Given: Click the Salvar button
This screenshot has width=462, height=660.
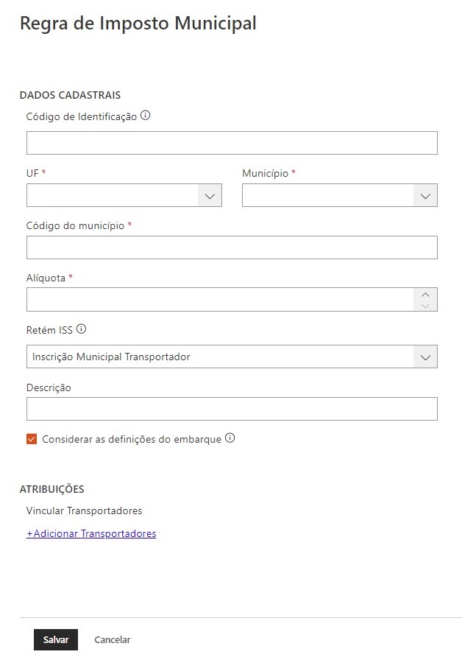Looking at the screenshot, I should coord(56,639).
